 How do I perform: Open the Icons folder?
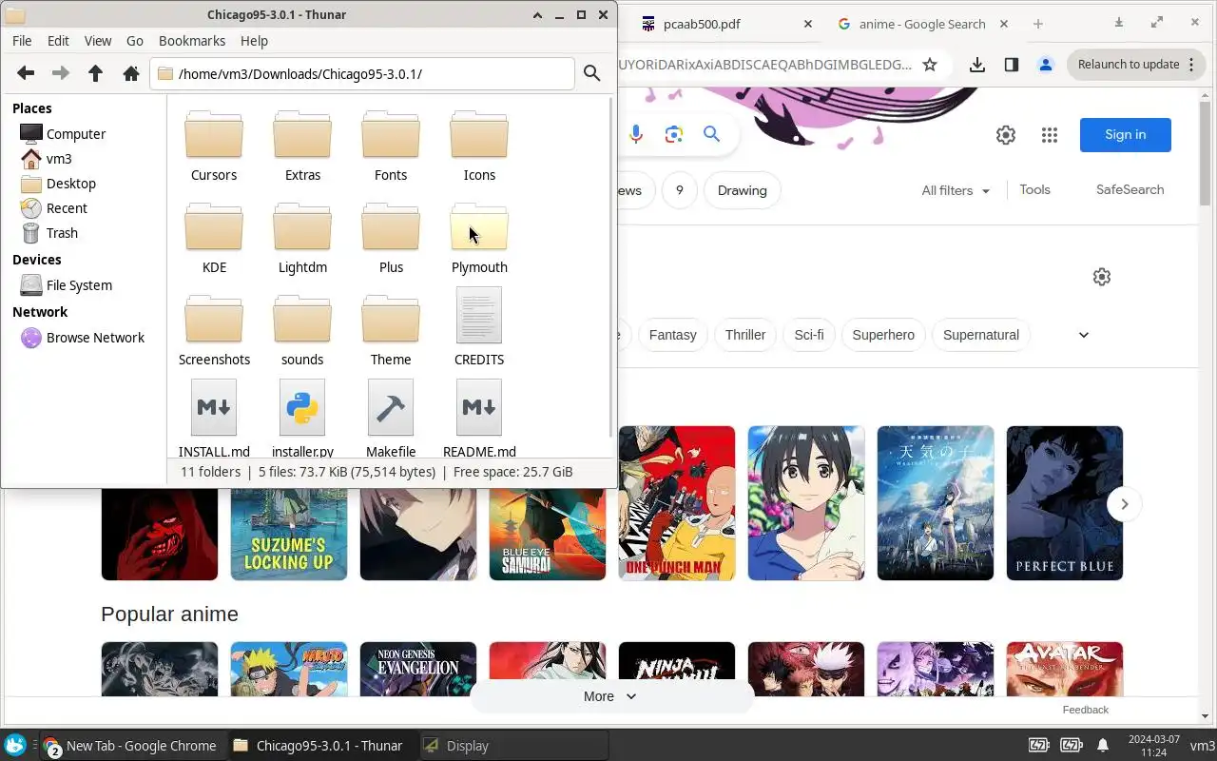[x=479, y=145]
